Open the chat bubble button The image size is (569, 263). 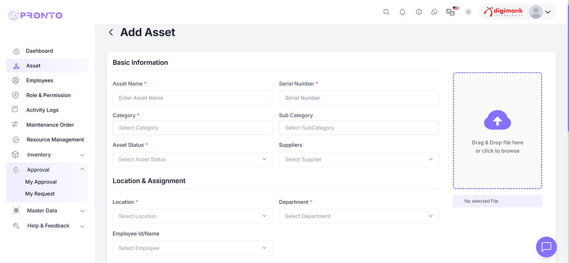click(546, 246)
